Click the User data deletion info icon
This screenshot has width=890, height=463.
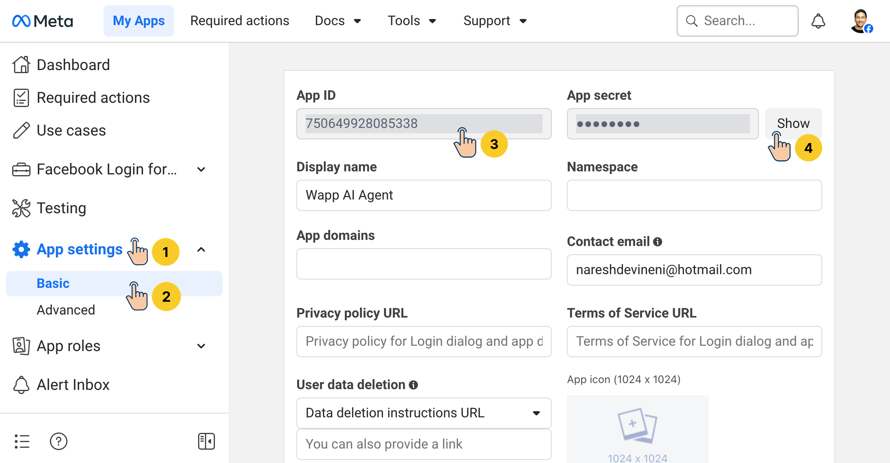(x=413, y=385)
